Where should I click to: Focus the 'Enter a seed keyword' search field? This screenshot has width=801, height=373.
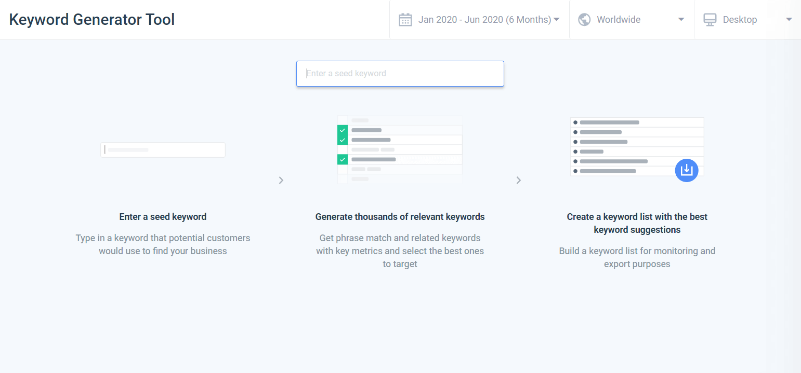[400, 74]
